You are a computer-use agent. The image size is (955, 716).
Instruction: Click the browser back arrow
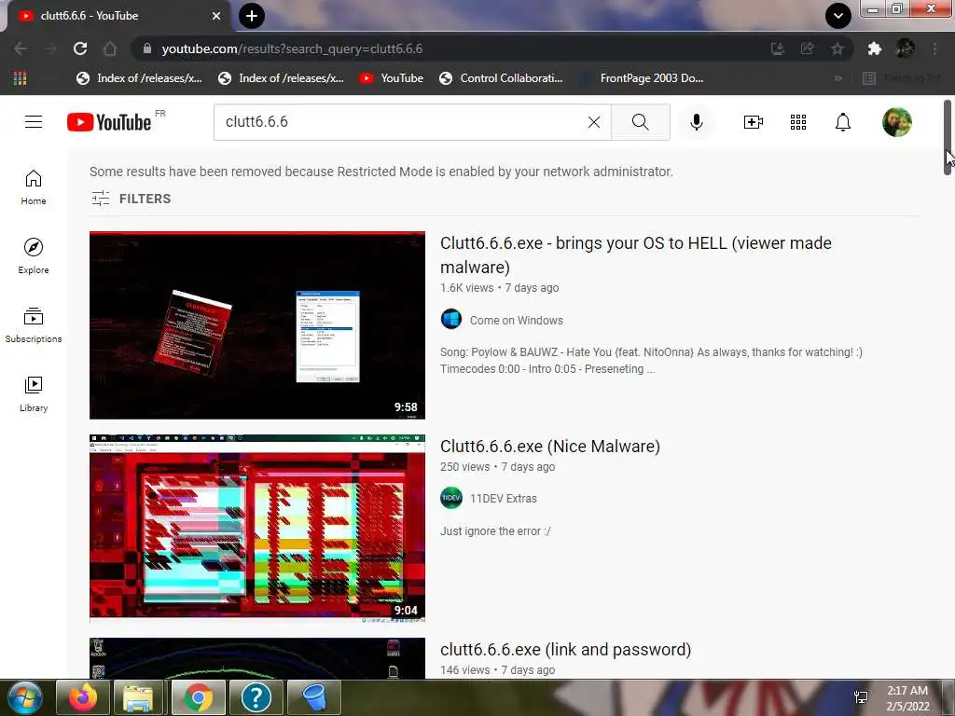tap(21, 48)
